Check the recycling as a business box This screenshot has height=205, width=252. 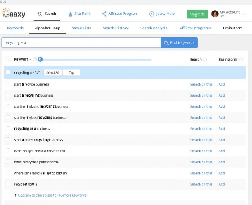tap(8, 128)
